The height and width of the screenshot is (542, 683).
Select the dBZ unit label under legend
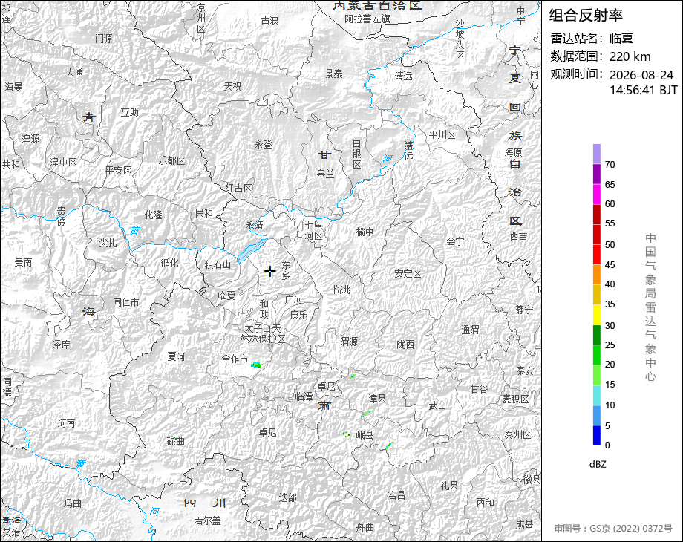click(598, 465)
